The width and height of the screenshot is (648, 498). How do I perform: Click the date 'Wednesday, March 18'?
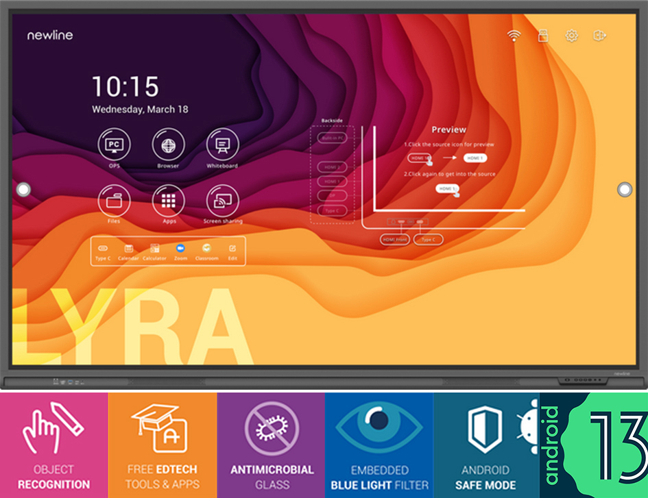(140, 110)
